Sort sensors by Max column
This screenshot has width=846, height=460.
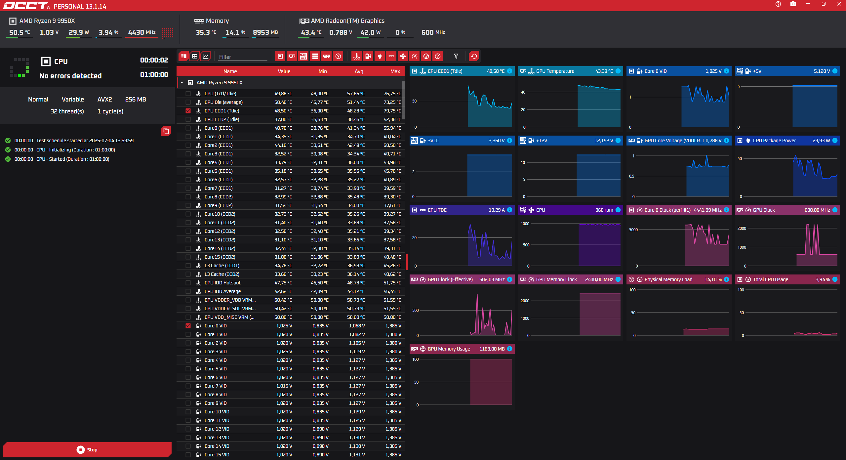395,71
